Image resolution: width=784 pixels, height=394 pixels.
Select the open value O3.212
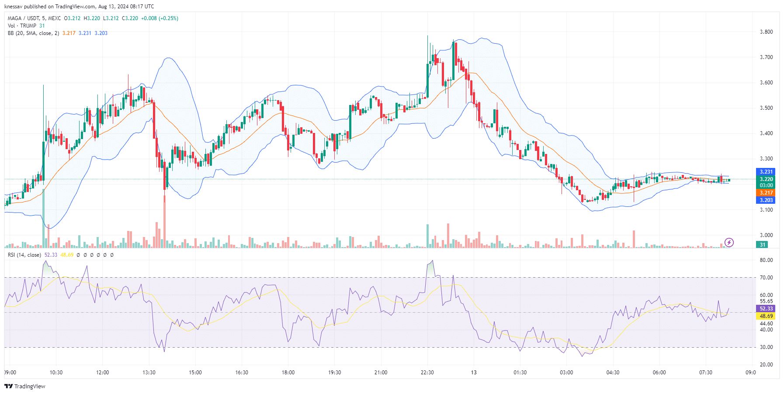click(x=72, y=18)
